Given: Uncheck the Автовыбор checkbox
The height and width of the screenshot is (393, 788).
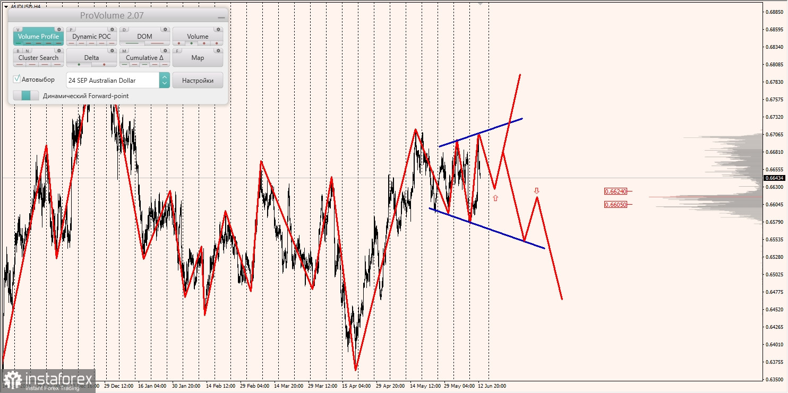Looking at the screenshot, I should pos(16,79).
